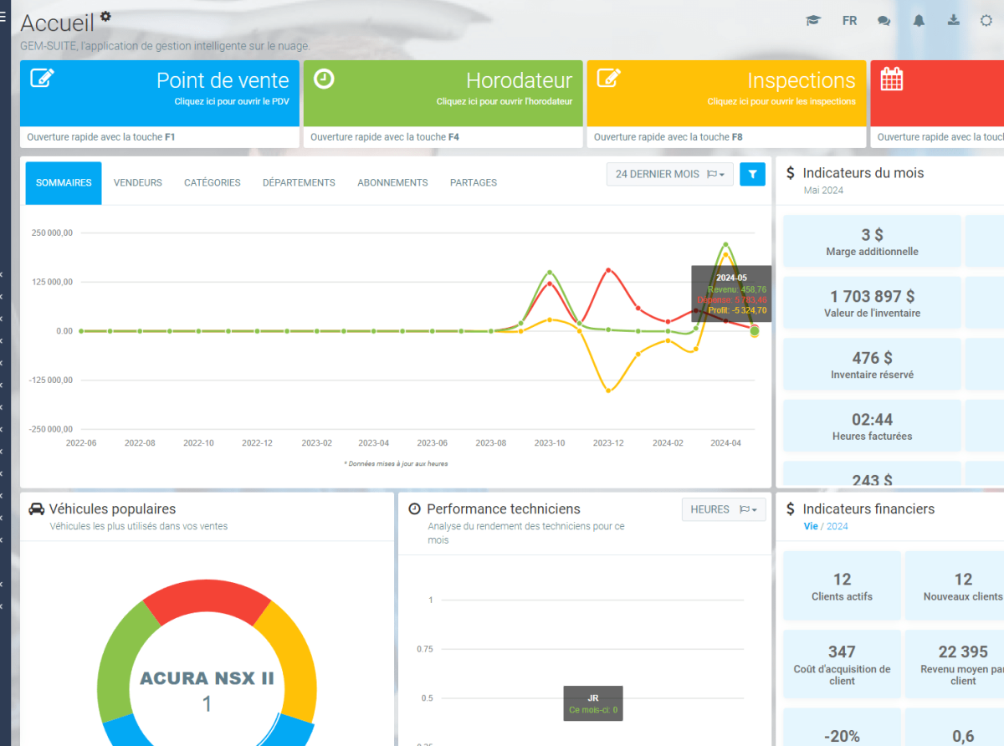The width and height of the screenshot is (1004, 746).
Task: Click the 2024 link in Indicateurs financiers
Action: point(838,526)
